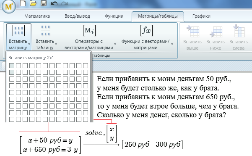Open a file using the folder icon
Viewport: 252px width, 156px height.
coord(33,3)
